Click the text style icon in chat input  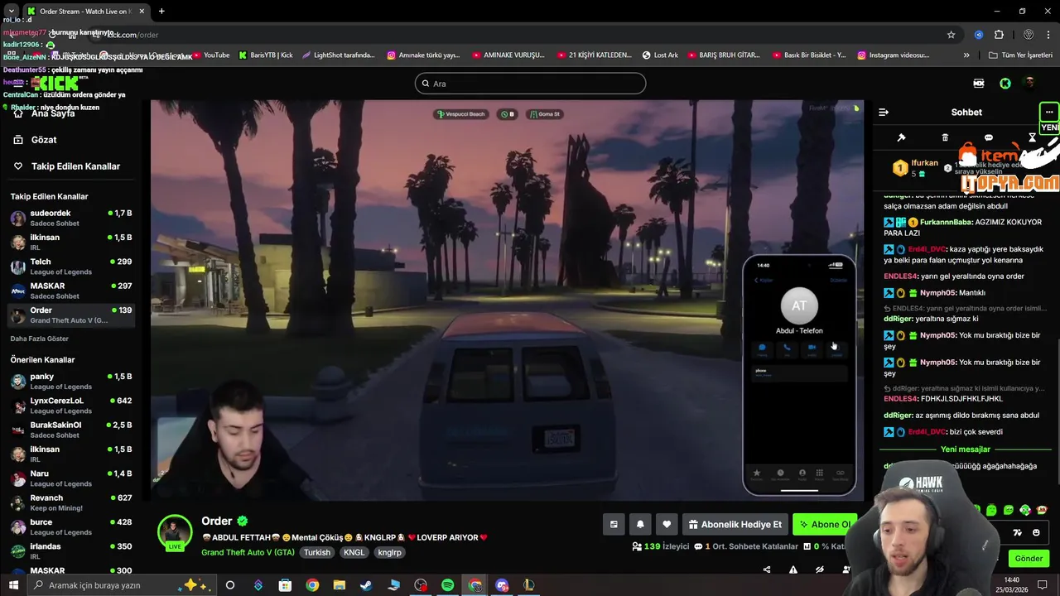(x=1018, y=532)
